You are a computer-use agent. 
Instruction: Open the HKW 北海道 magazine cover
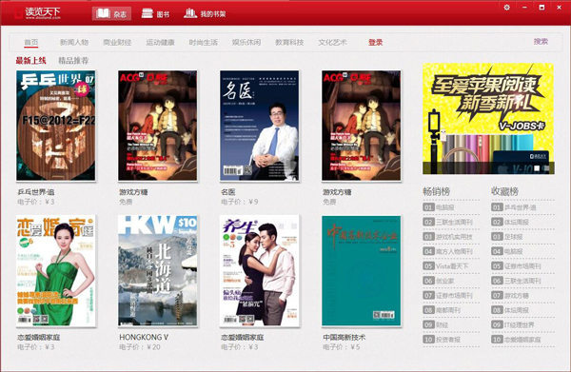click(158, 271)
